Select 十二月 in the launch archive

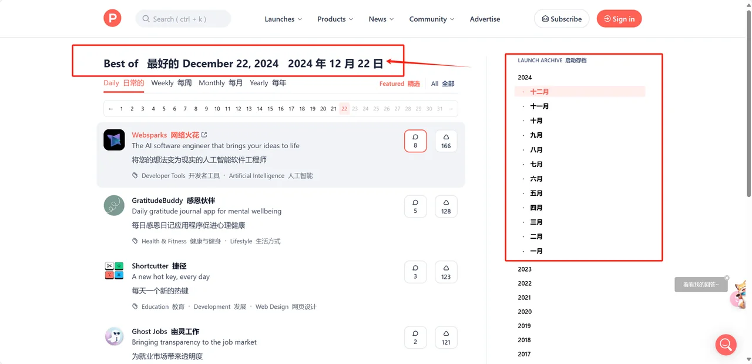tap(580, 92)
